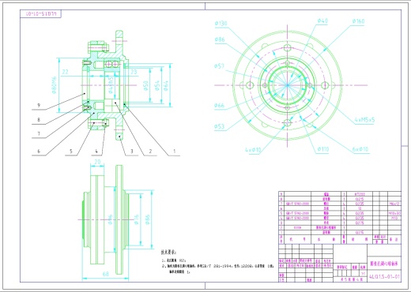Pick the ø64 dimension in section view

(x=166, y=86)
